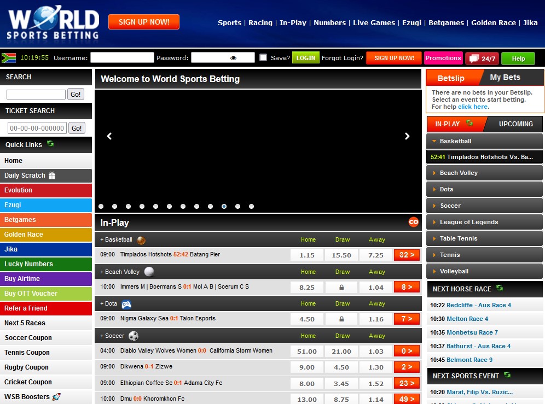
Task: Focus the ticket number search field
Action: tap(37, 128)
